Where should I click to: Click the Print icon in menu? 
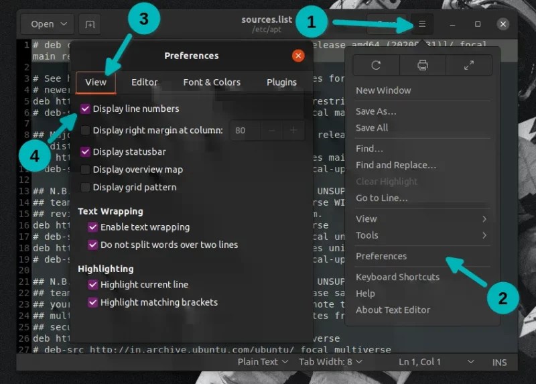[423, 65]
